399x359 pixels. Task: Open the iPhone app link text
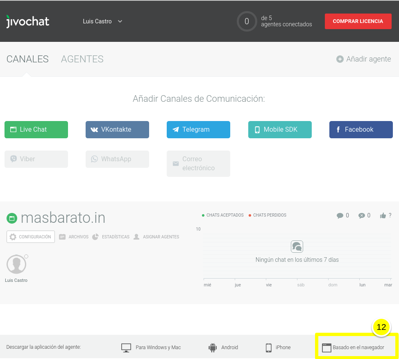pyautogui.click(x=283, y=347)
